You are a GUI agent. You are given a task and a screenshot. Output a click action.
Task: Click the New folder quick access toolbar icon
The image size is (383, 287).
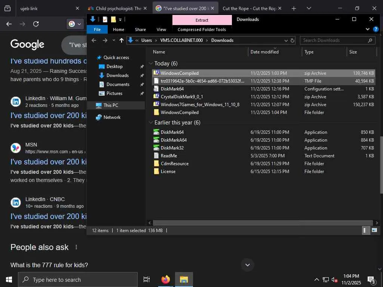click(x=113, y=19)
